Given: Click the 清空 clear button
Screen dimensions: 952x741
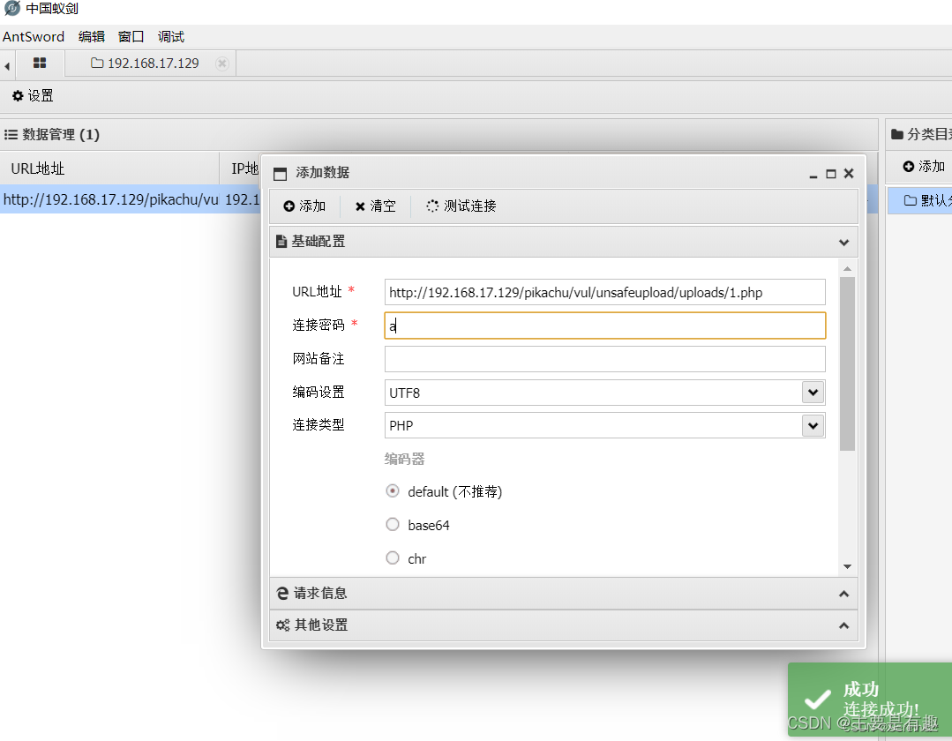Looking at the screenshot, I should coord(375,206).
